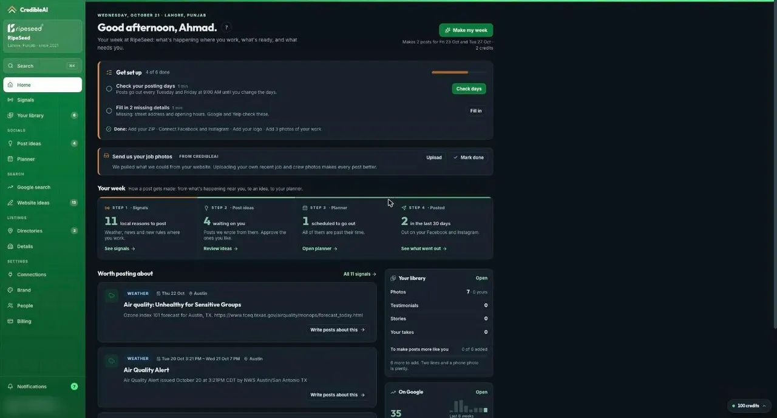The image size is (777, 418).
Task: Open the RipeSeed business profile card
Action: (x=42, y=36)
